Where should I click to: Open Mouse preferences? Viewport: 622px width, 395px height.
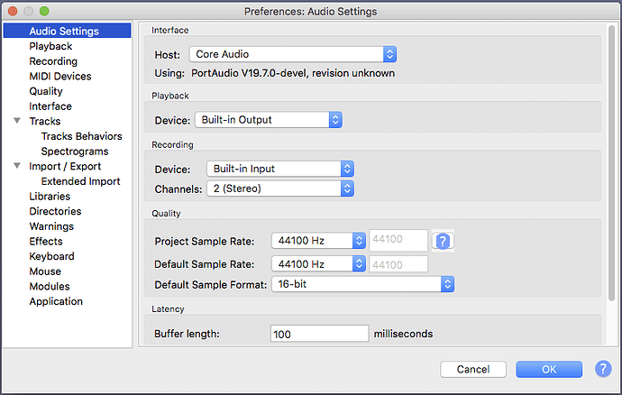click(x=45, y=271)
